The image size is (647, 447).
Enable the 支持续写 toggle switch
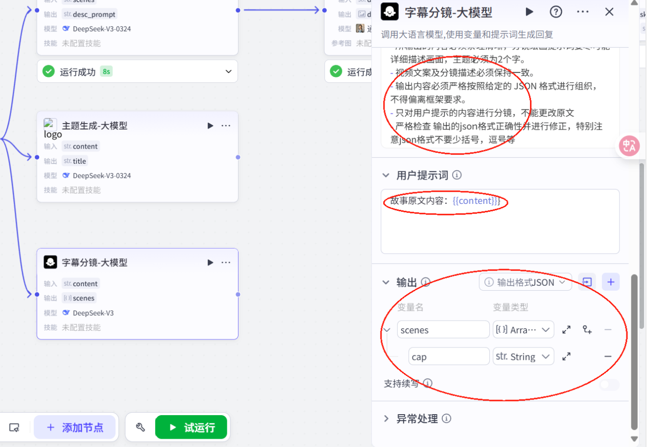coord(608,385)
